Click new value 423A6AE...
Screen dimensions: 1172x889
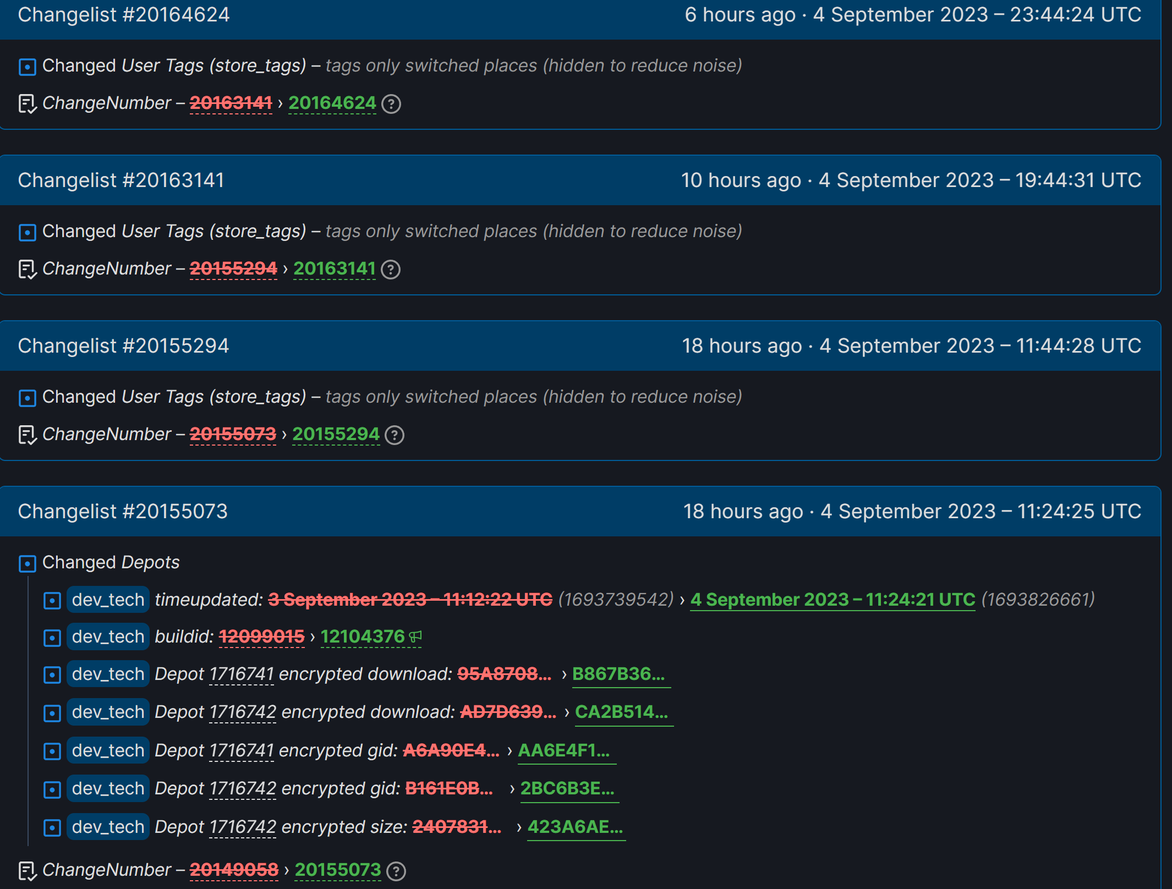click(576, 827)
